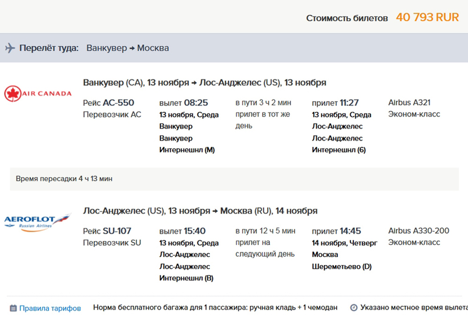Viewport: 468px width, 317px height.
Task: Click the Airbus A321 aircraft label
Action: 409,103
